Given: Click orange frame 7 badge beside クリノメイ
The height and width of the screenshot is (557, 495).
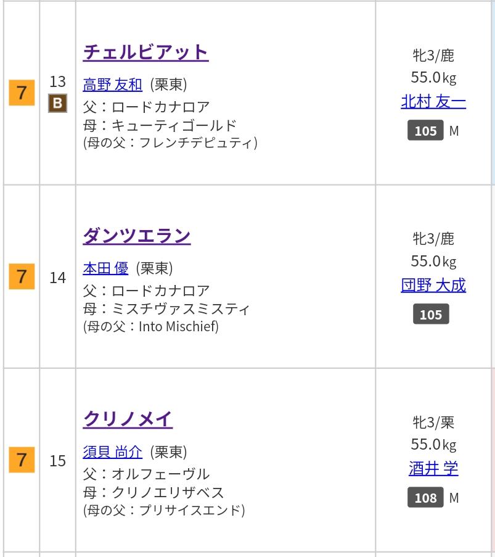Looking at the screenshot, I should (x=22, y=460).
